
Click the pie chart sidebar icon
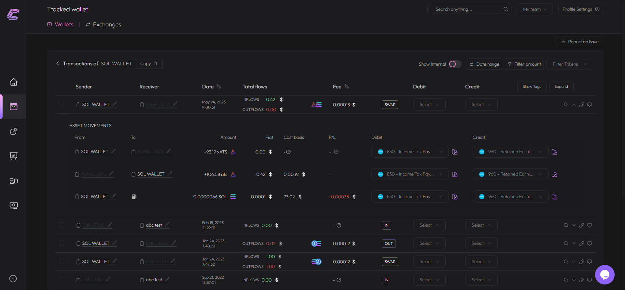click(x=13, y=131)
